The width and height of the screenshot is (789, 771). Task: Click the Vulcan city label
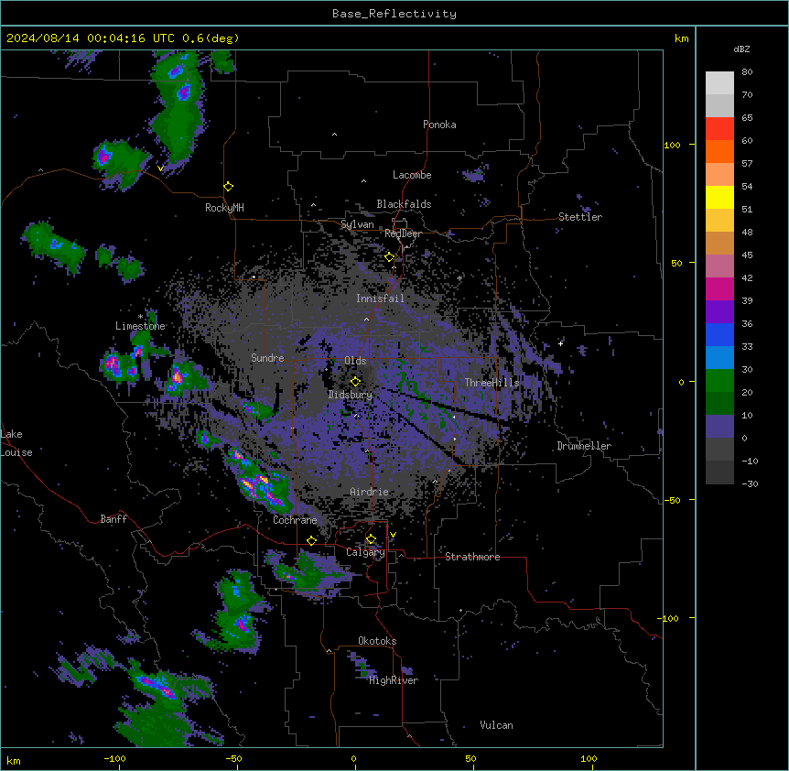point(497,725)
